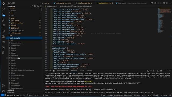Add a new terminal

154,71
